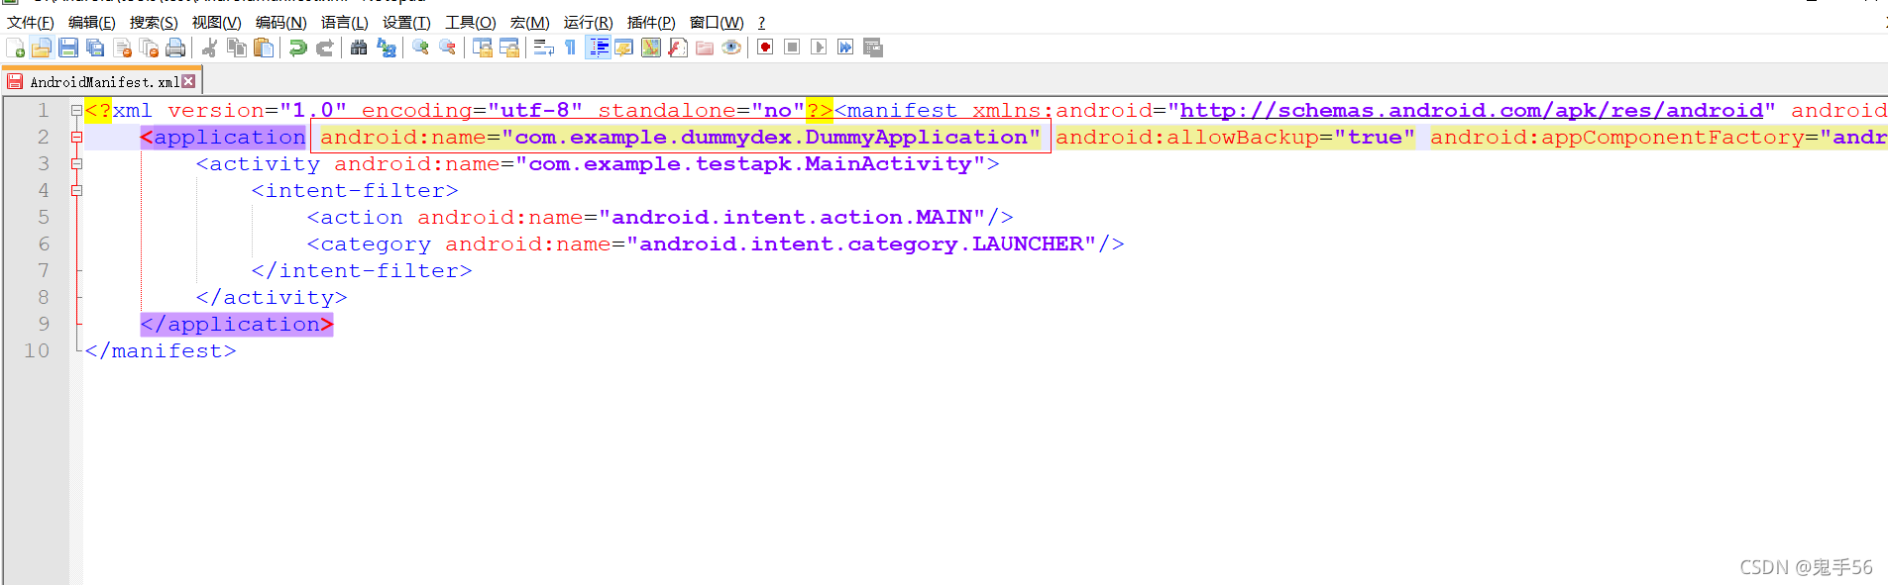Screen dimensions: 1888x585
Task: Open the 工具(O) menu
Action: click(471, 22)
